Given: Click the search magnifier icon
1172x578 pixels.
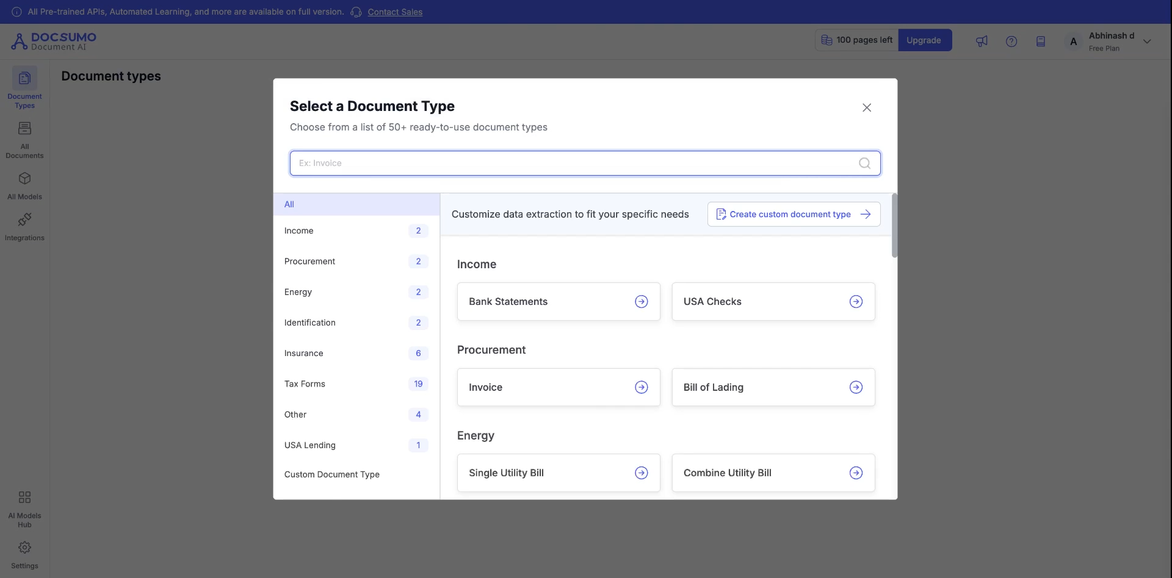Looking at the screenshot, I should point(864,163).
